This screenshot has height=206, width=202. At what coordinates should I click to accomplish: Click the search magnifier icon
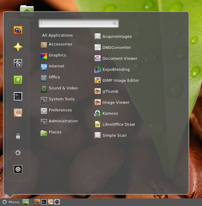point(115,23)
